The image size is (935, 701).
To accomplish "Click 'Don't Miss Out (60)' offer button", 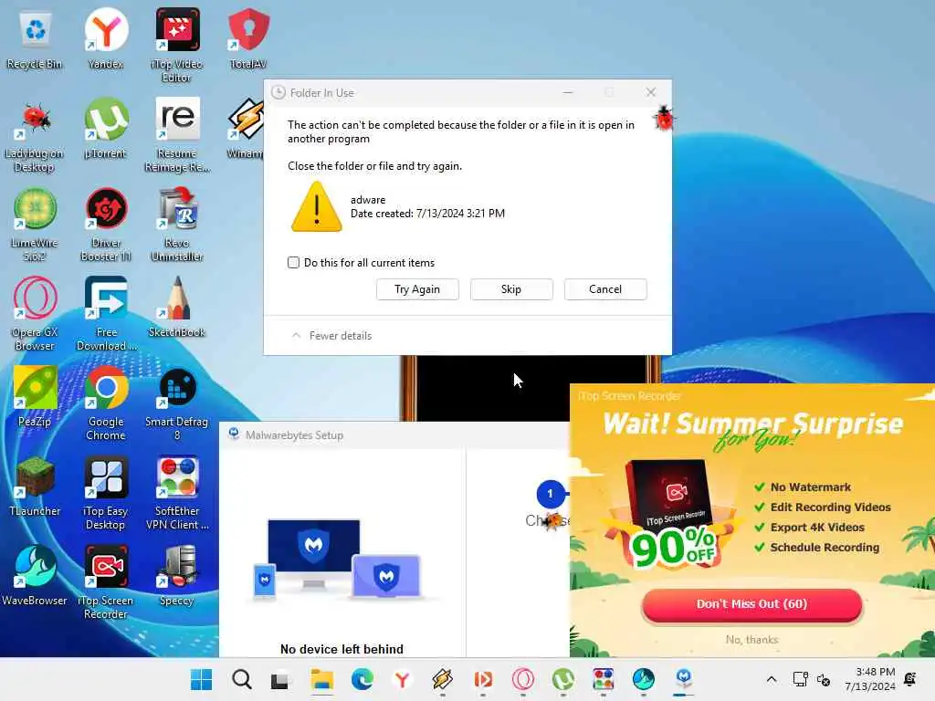I will pyautogui.click(x=752, y=604).
